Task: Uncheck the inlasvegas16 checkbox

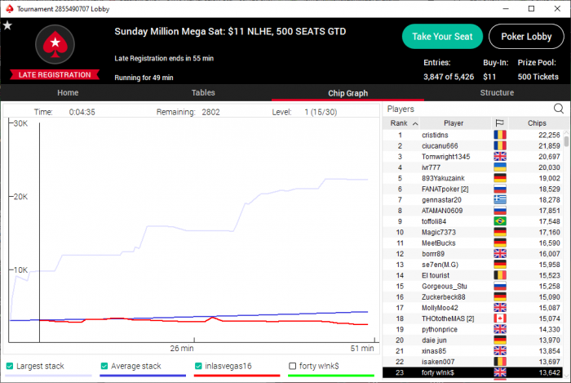Action: [x=198, y=366]
